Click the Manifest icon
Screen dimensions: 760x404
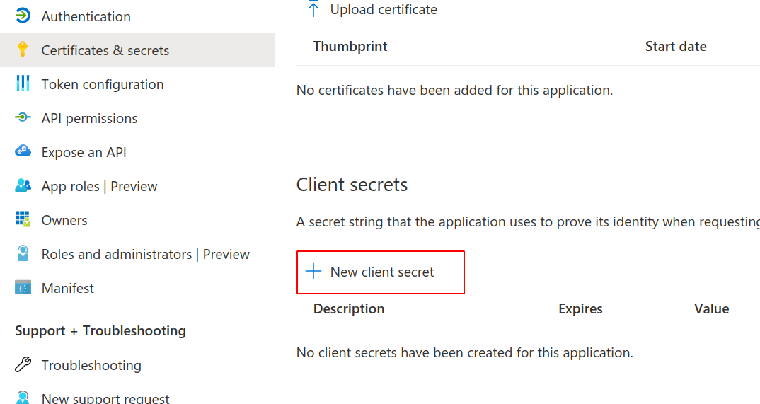coord(23,287)
